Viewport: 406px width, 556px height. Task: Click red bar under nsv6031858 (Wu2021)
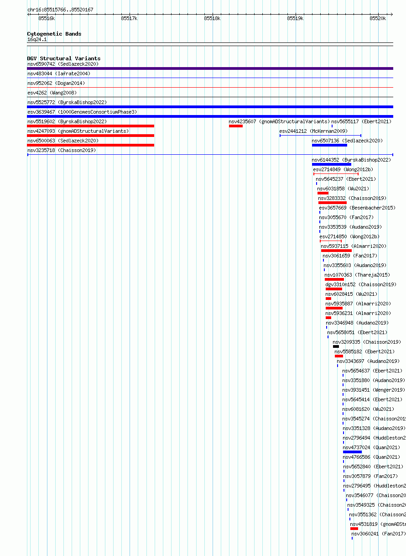(323, 193)
